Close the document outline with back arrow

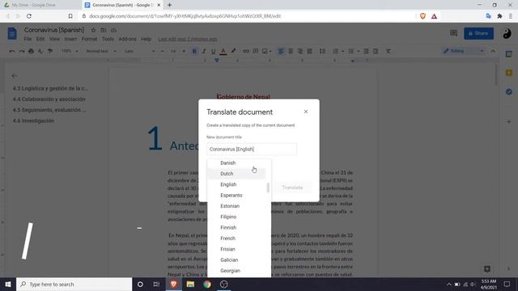15,75
